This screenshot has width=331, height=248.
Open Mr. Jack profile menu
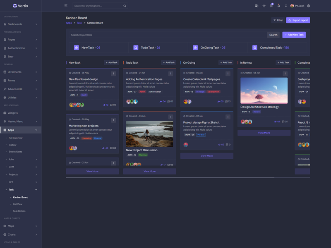click(x=297, y=6)
